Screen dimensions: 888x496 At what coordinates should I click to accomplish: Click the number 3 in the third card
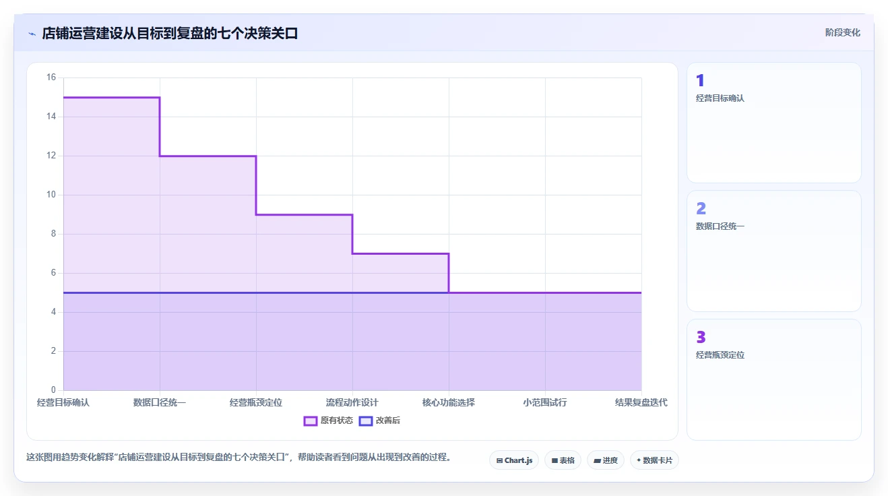701,338
